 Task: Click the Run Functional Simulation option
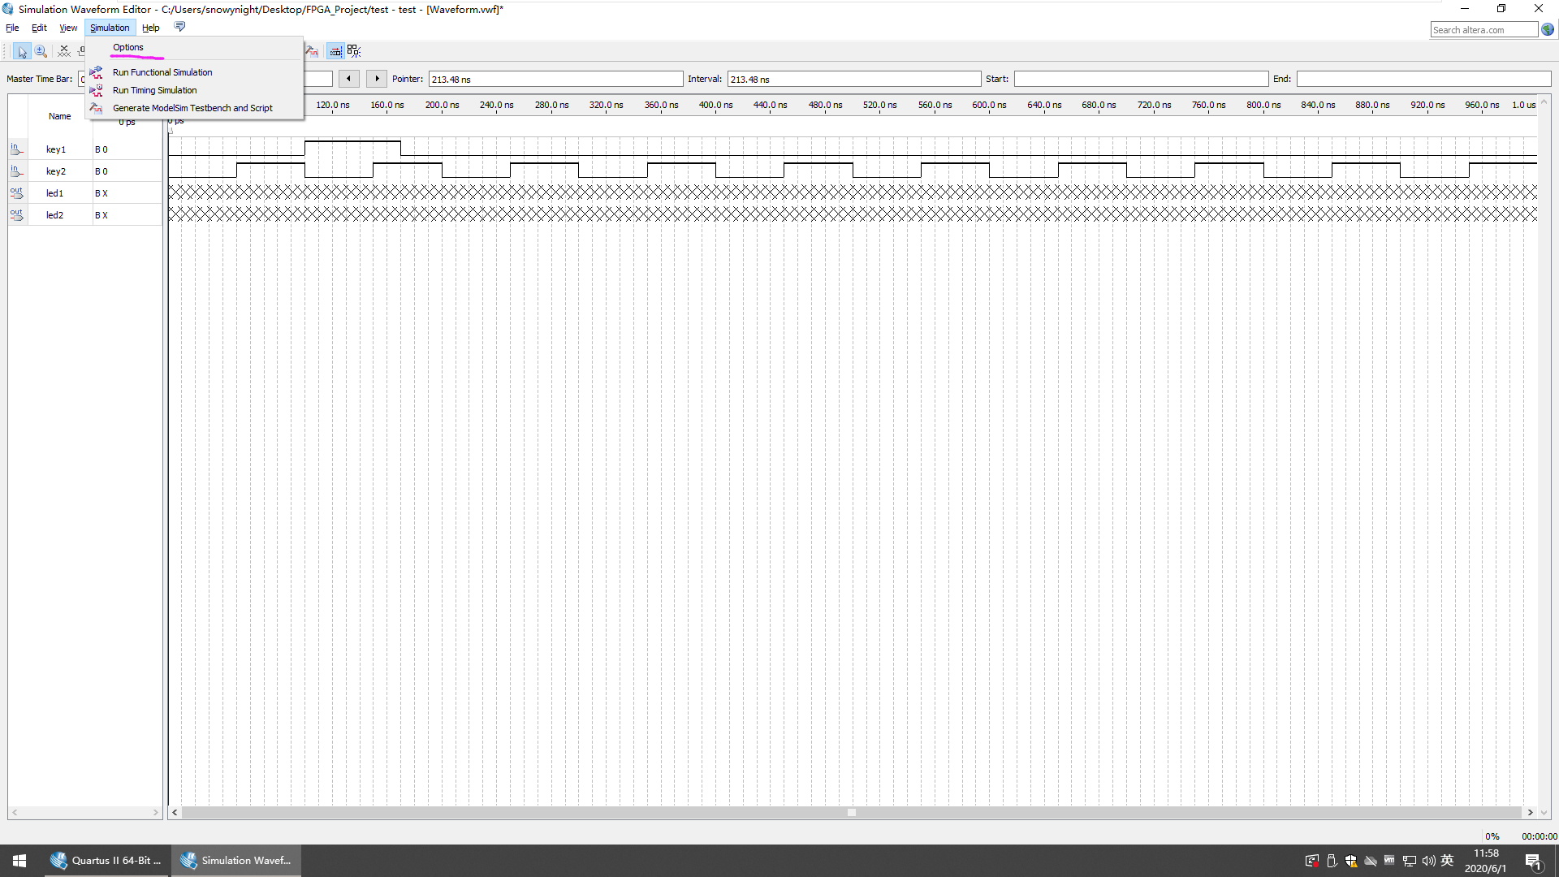coord(162,71)
